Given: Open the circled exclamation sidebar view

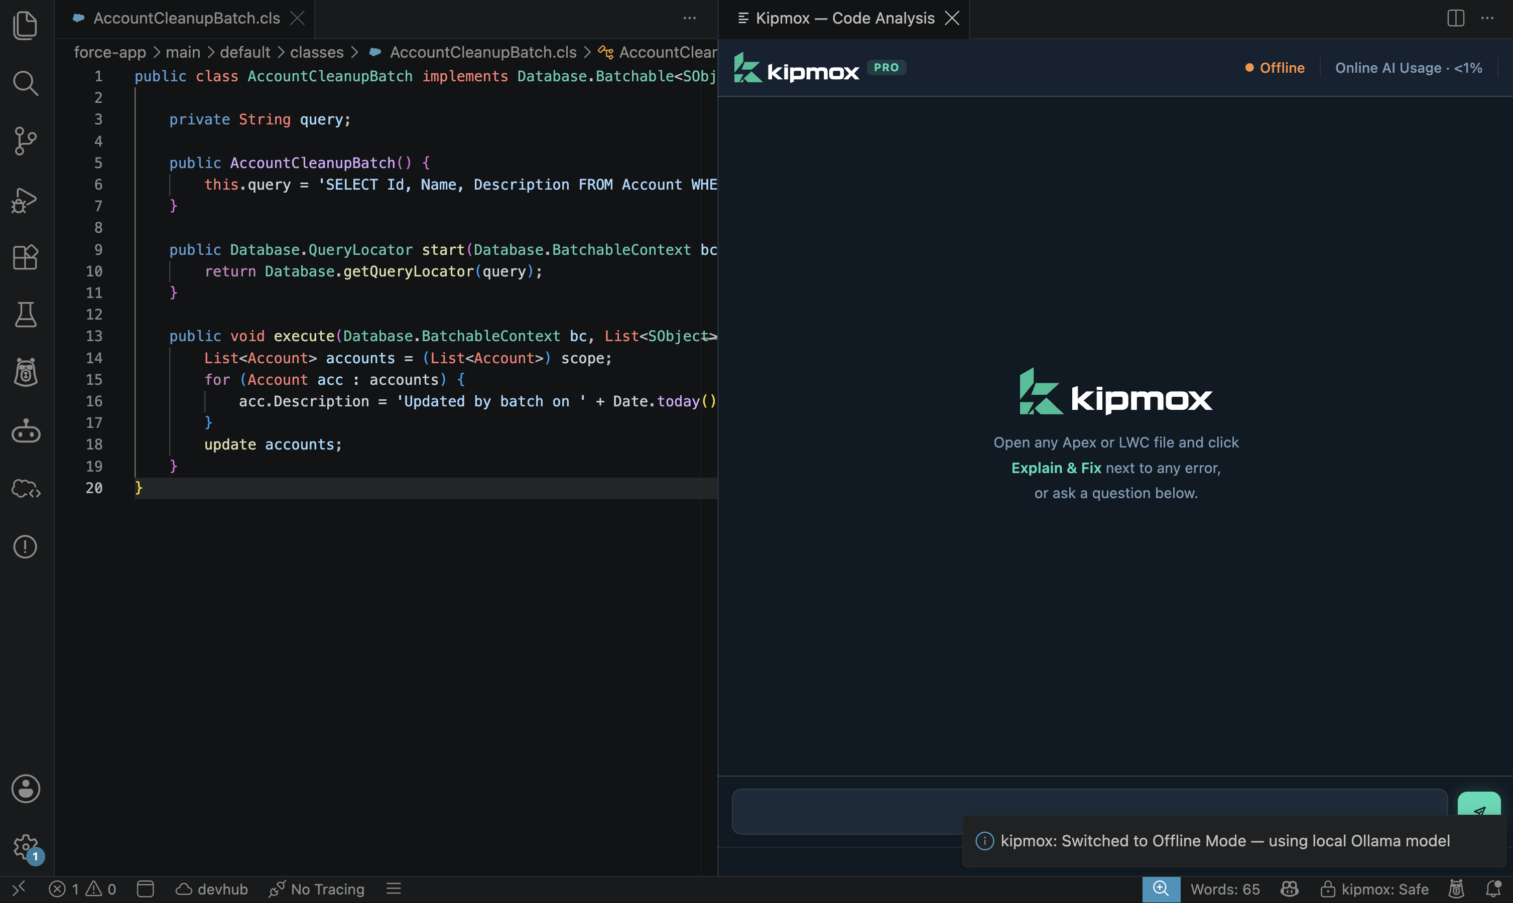Looking at the screenshot, I should point(25,546).
